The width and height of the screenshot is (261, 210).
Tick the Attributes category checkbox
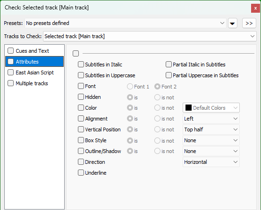click(10, 62)
